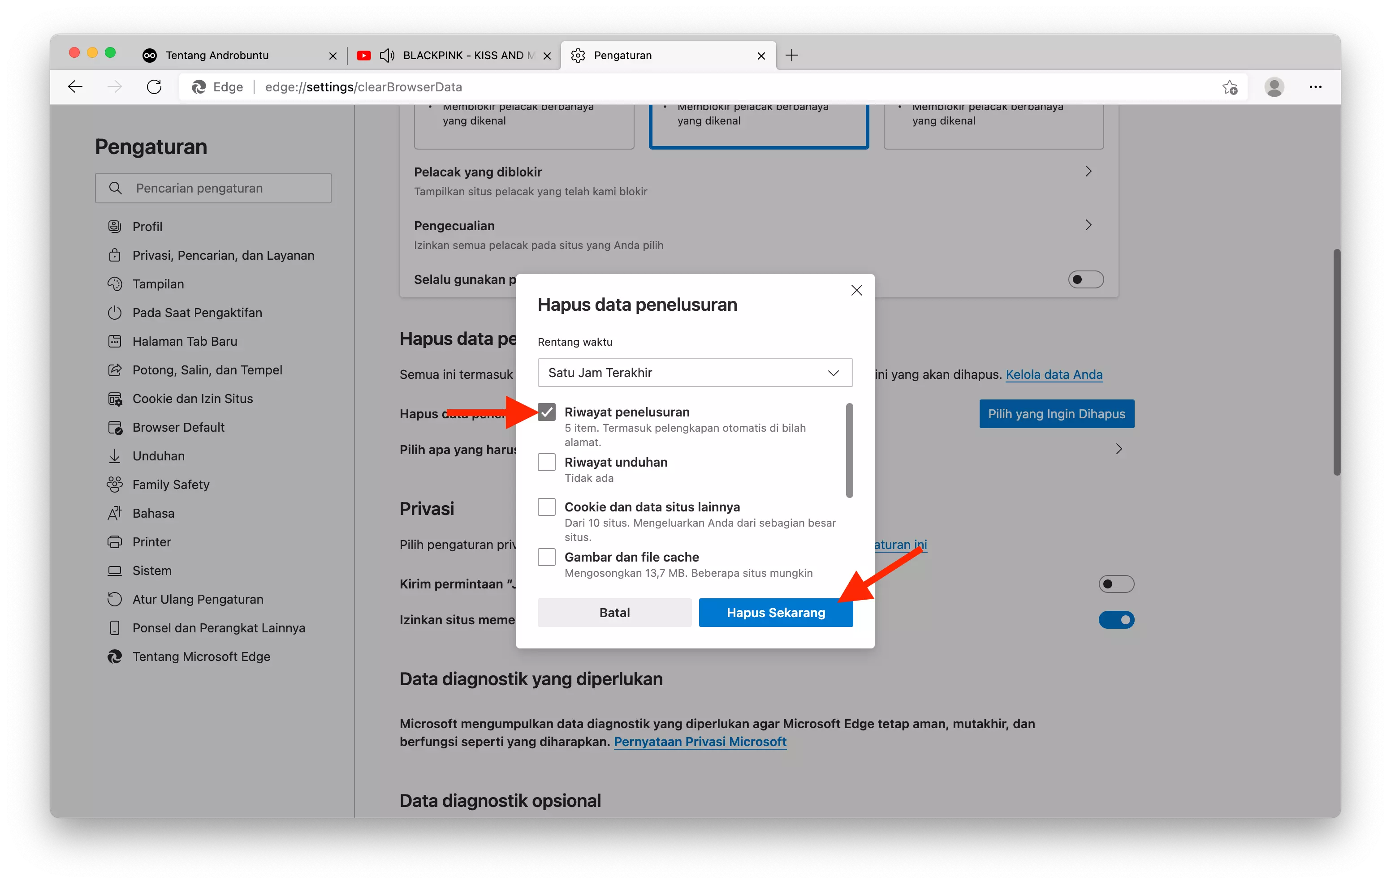Enable the Gambar dan file cache checkbox
Screen dimensions: 1391x884
pyautogui.click(x=546, y=557)
